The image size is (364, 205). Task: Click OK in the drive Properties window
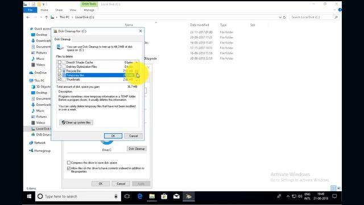tap(101, 183)
